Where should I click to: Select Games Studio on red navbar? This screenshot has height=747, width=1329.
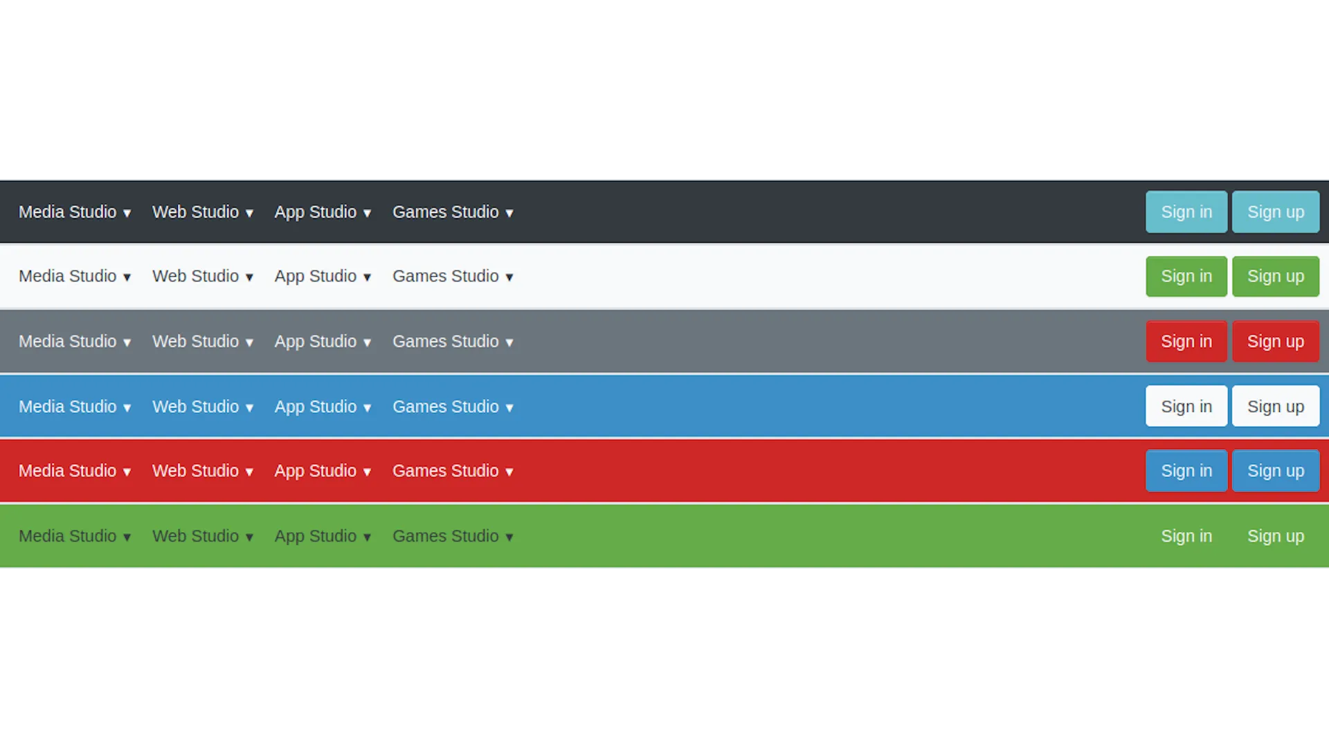click(453, 470)
